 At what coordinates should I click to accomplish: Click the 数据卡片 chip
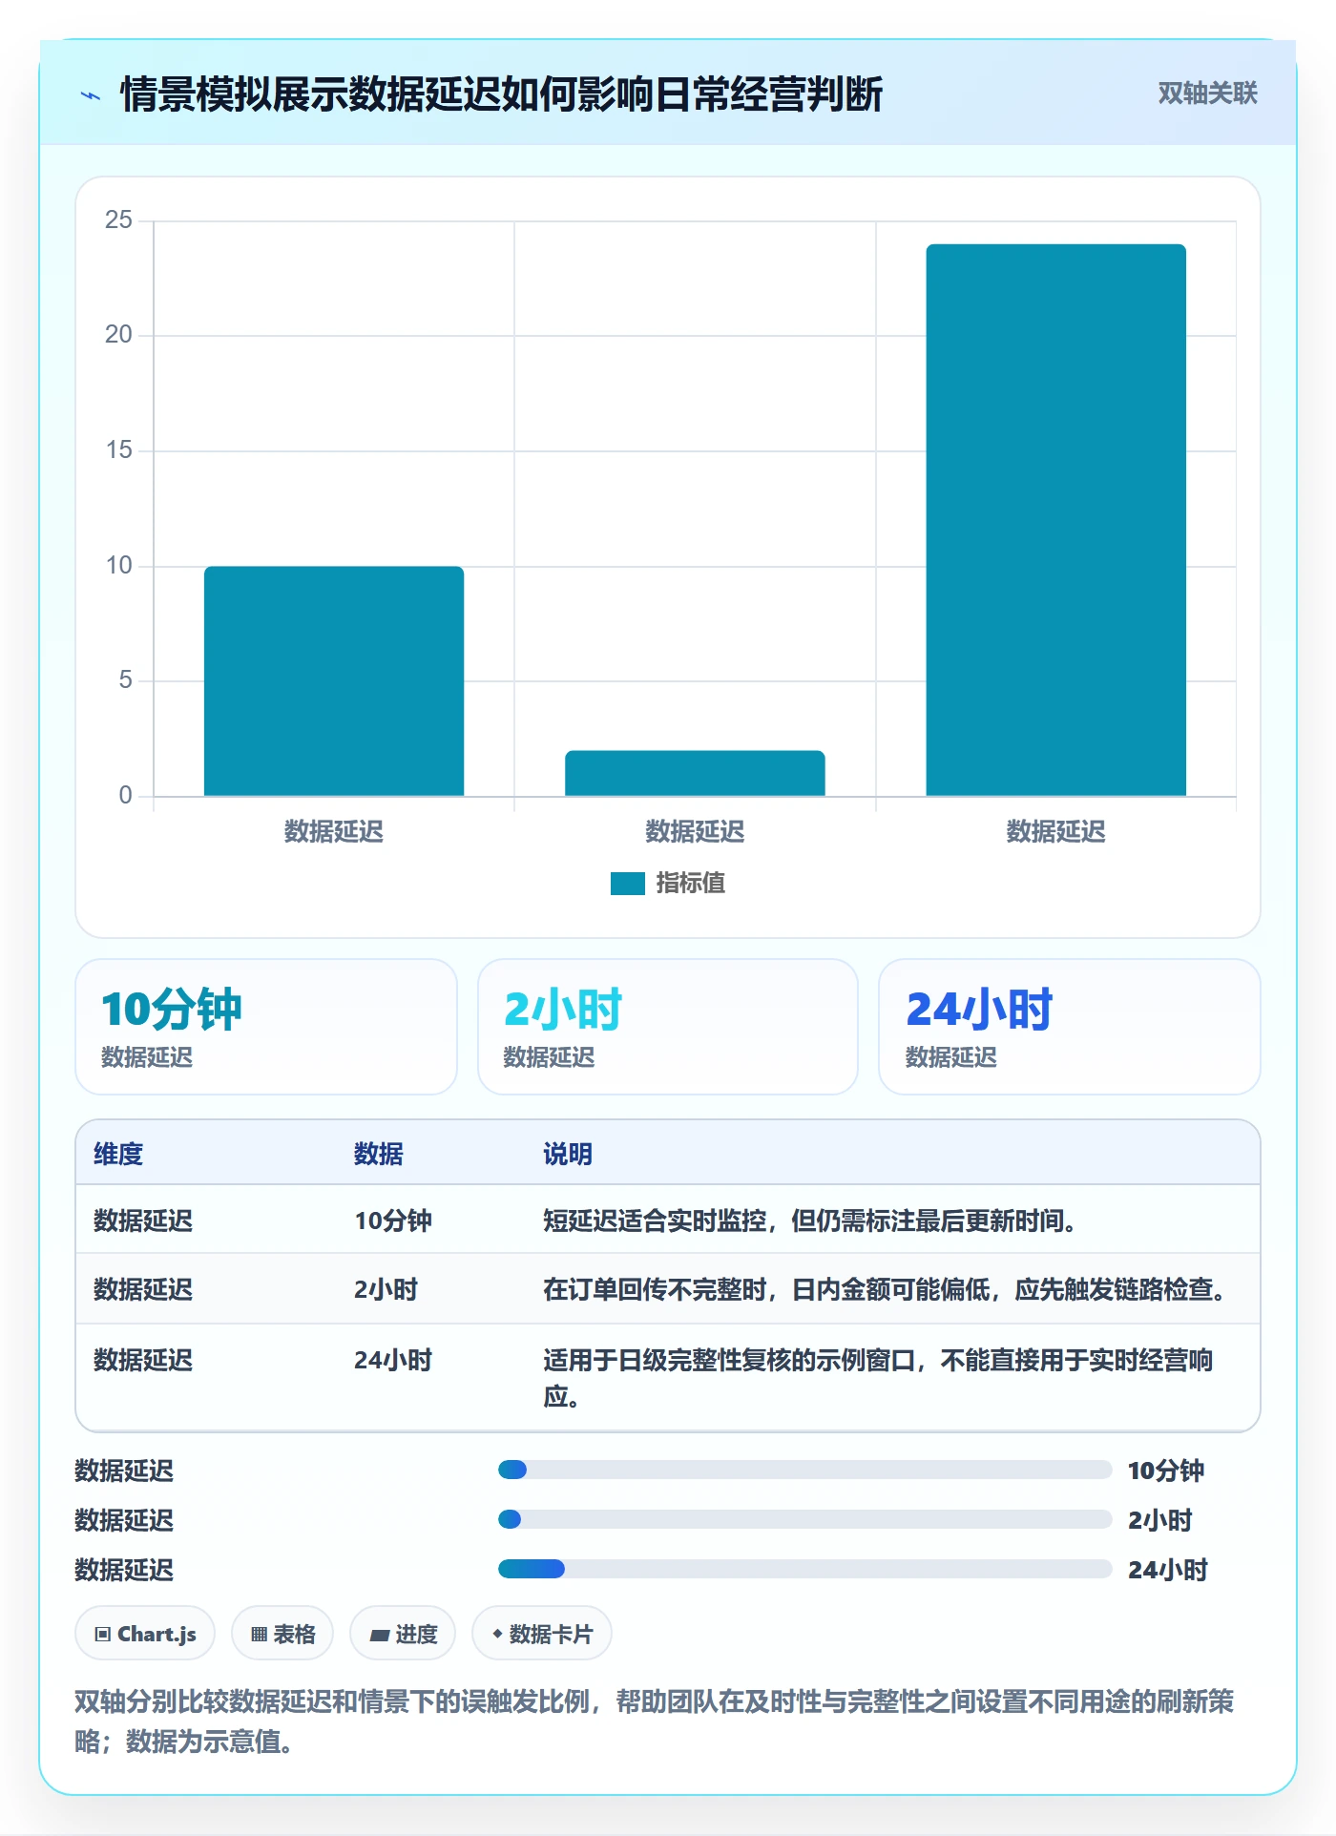(542, 1634)
